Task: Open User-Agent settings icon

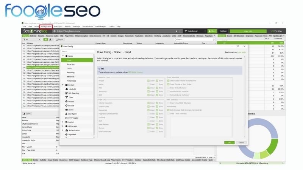Action: coord(67,114)
